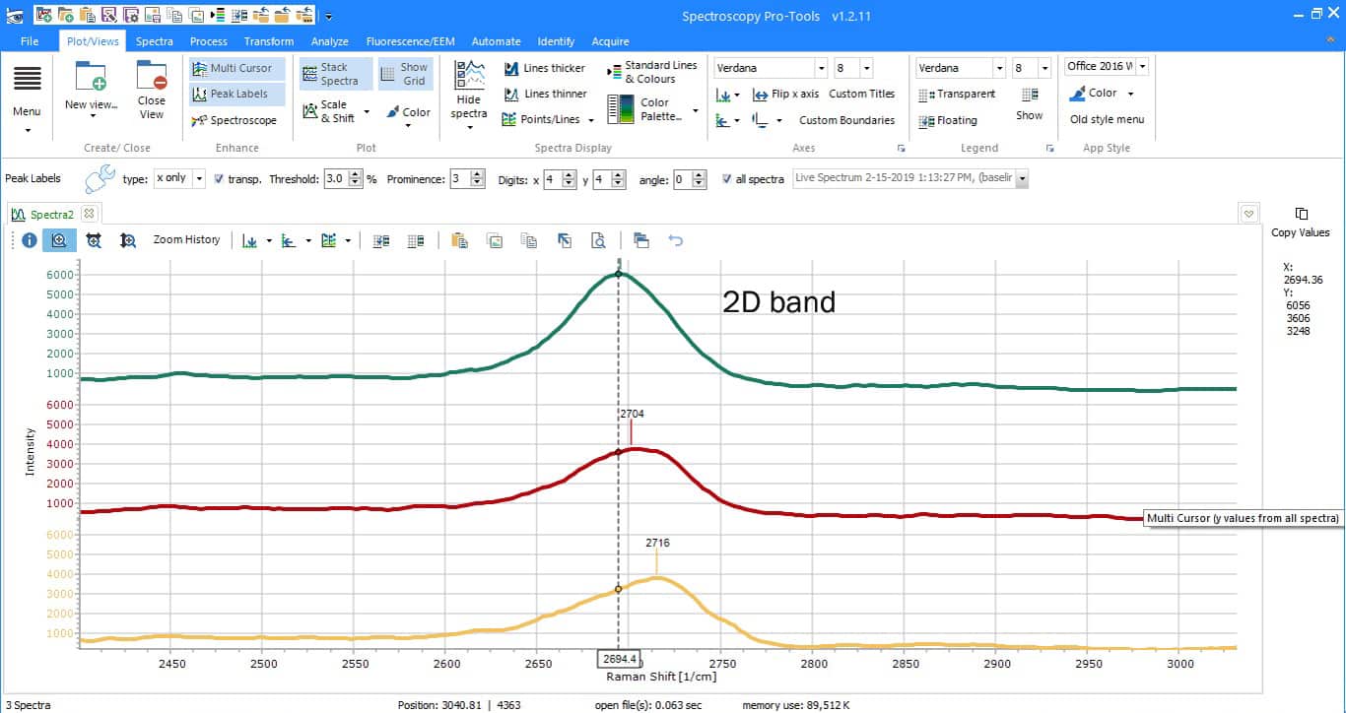This screenshot has width=1346, height=713.
Task: Switch to the Fluorescence/EEM tab
Action: tap(410, 41)
